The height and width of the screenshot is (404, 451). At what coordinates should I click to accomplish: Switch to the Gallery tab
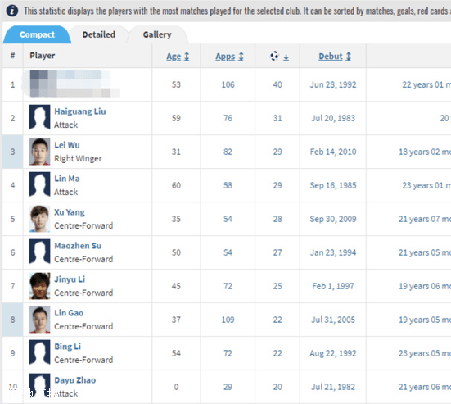click(x=157, y=34)
